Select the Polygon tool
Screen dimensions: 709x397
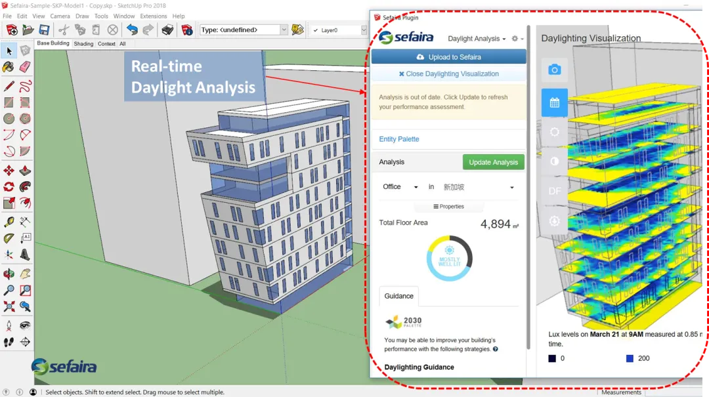(26, 119)
